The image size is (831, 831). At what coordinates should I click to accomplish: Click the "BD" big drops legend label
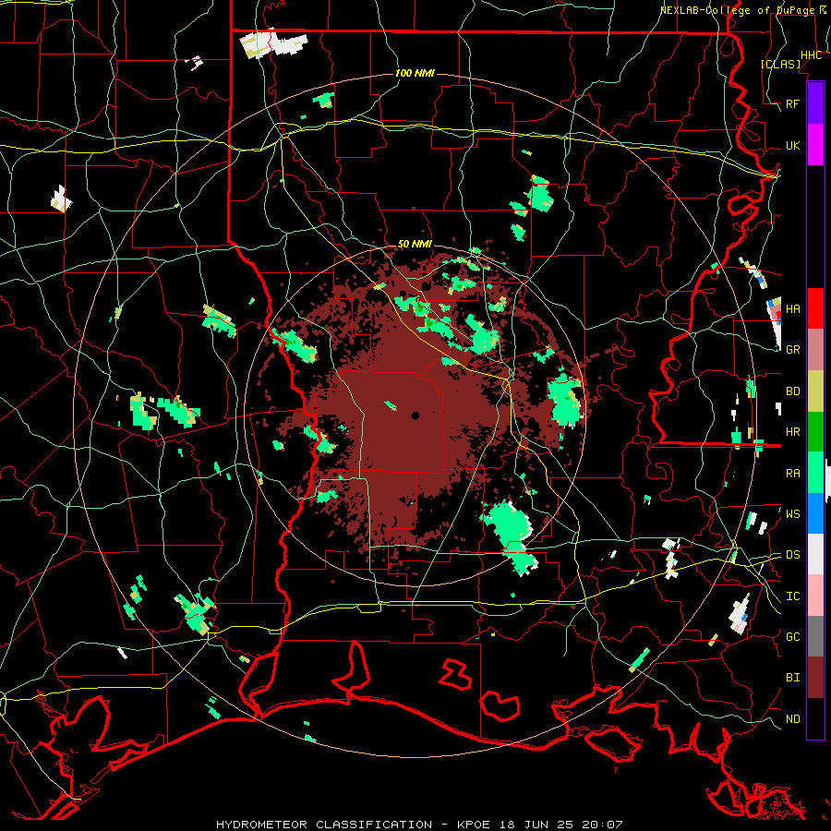point(792,391)
